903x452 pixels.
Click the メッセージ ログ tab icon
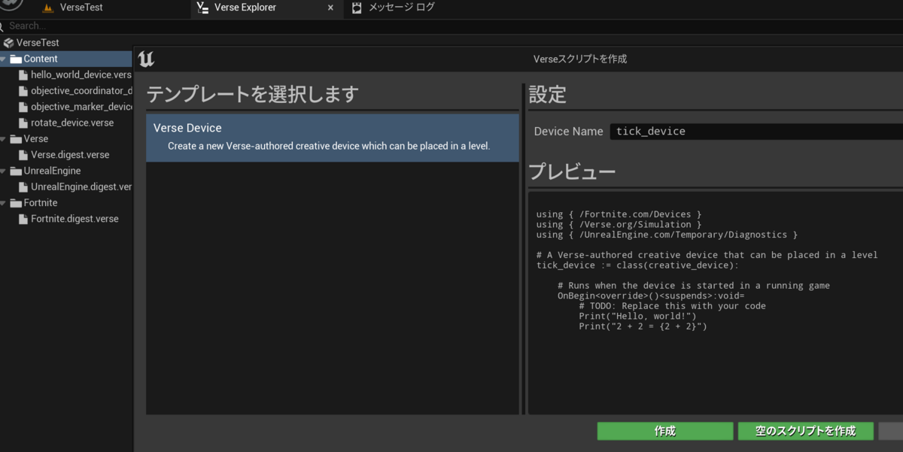pos(356,8)
